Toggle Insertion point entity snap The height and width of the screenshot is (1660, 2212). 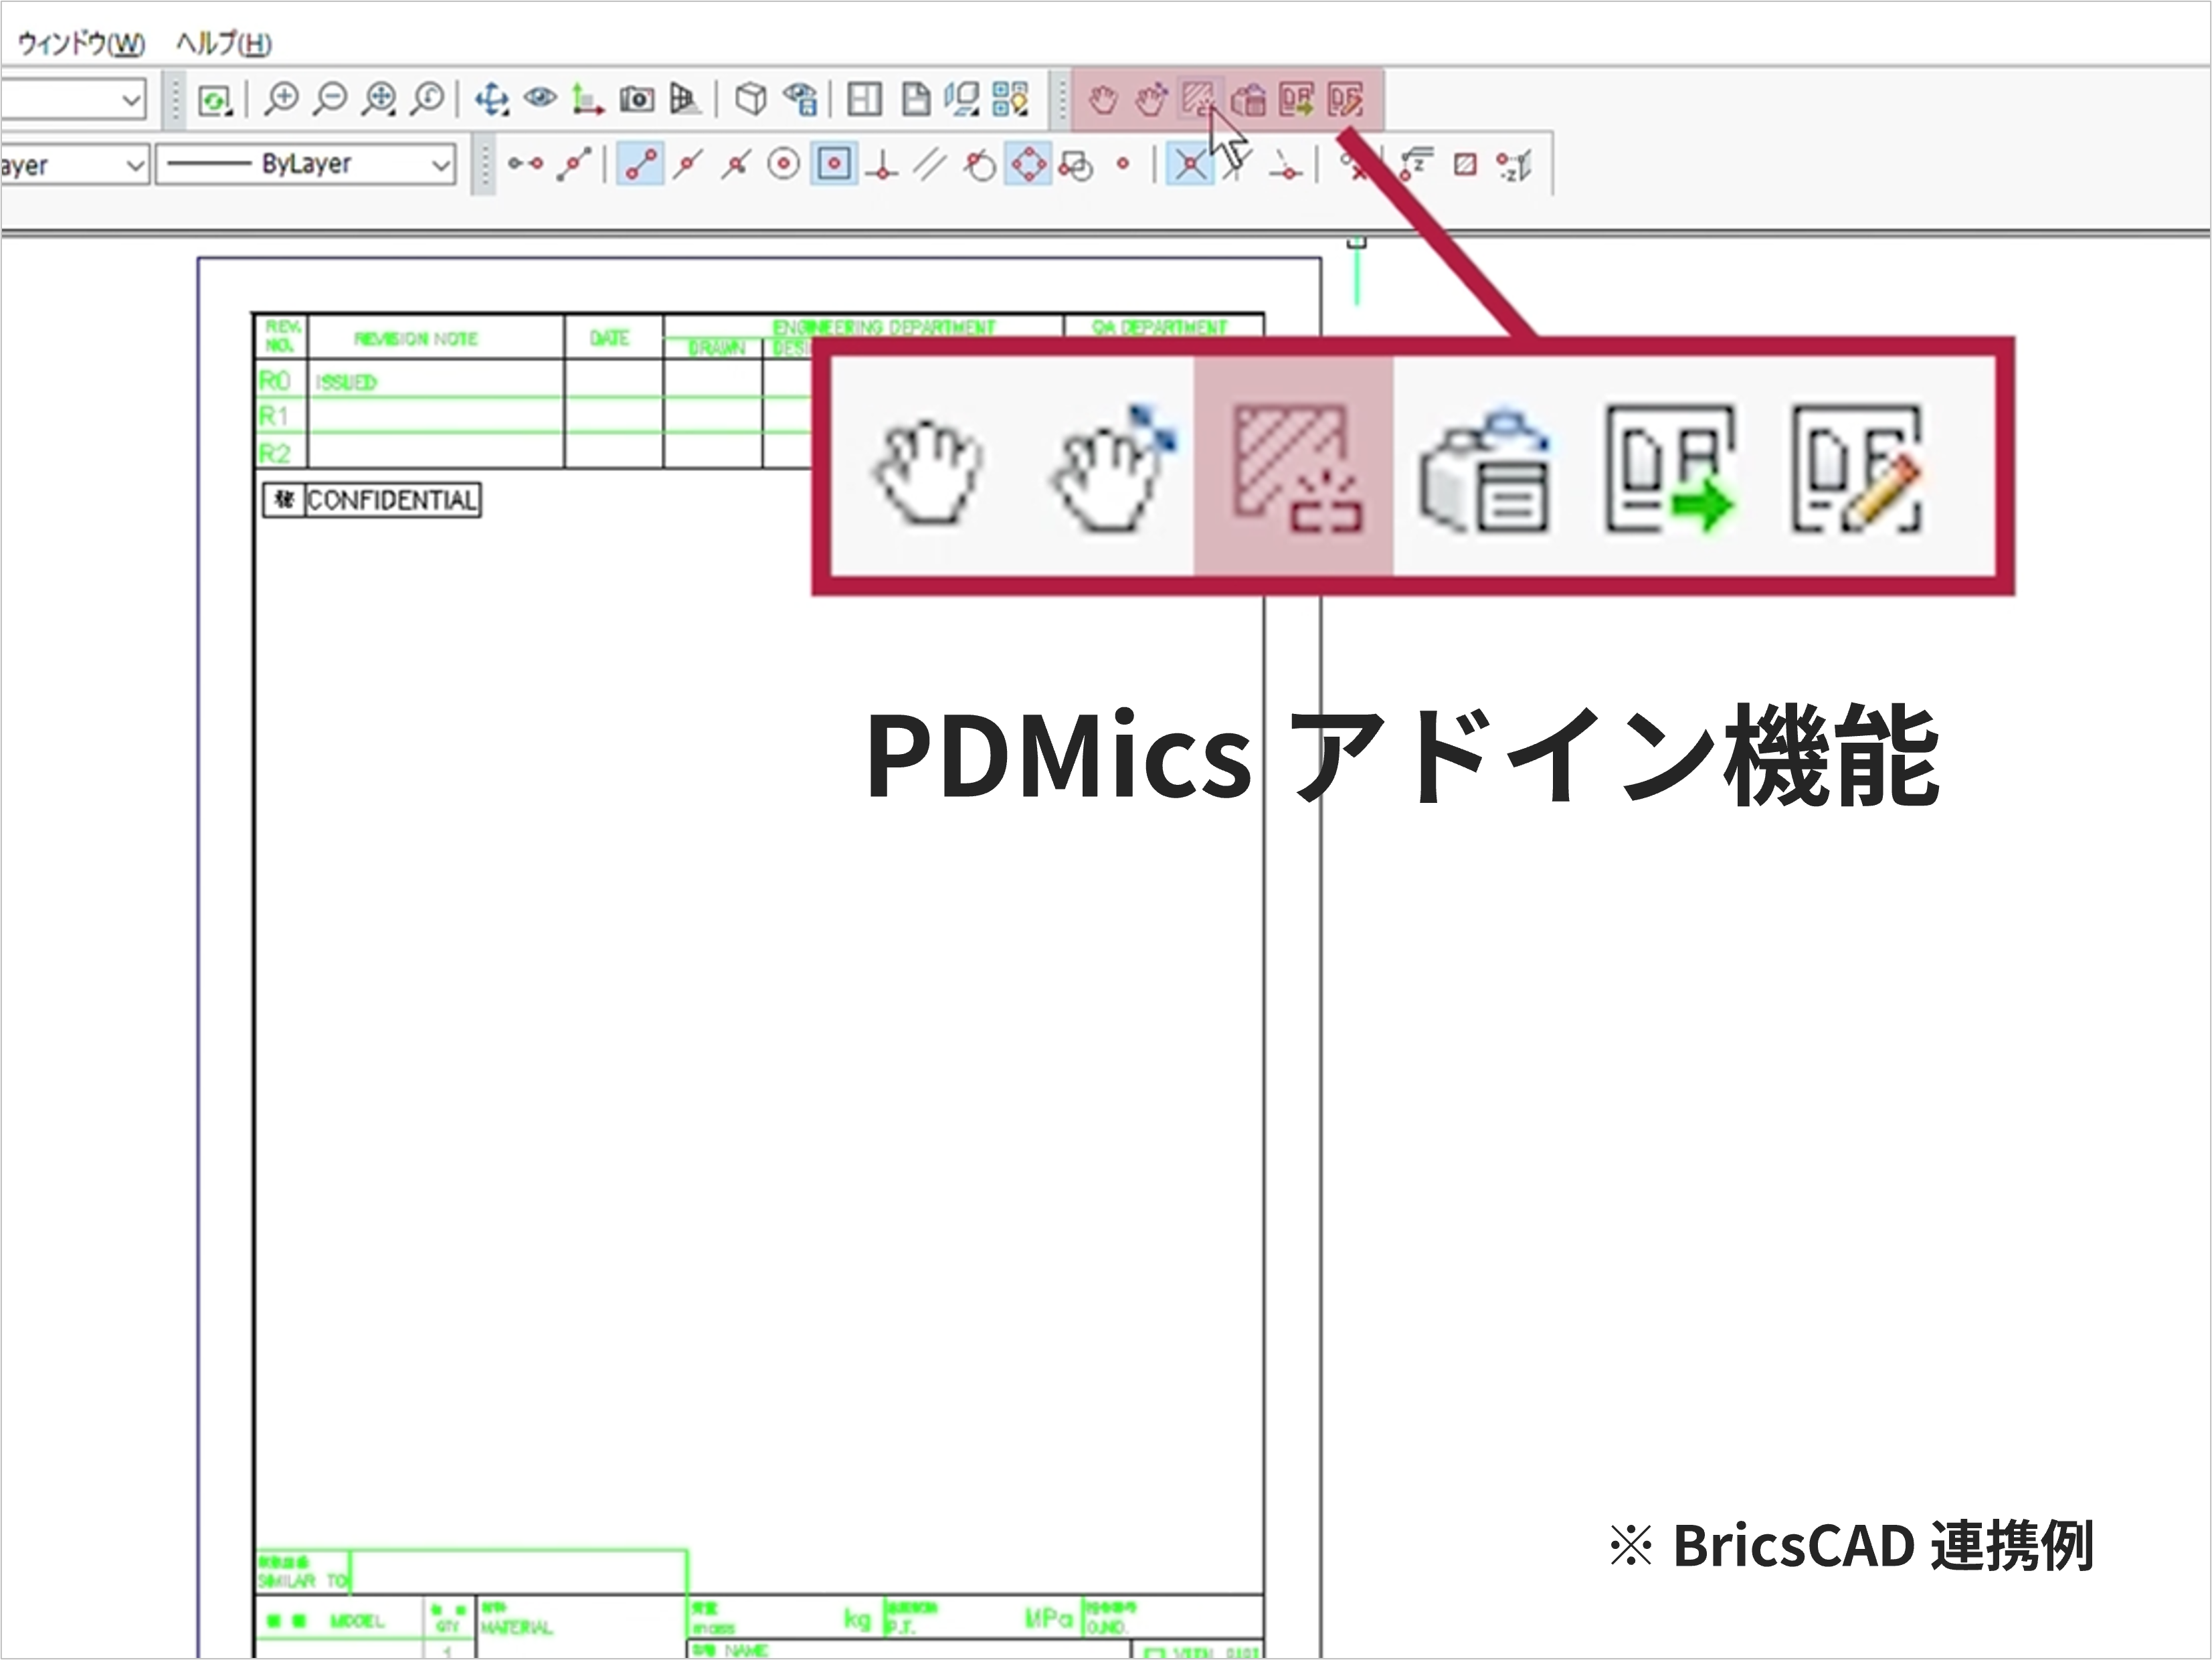(1076, 165)
